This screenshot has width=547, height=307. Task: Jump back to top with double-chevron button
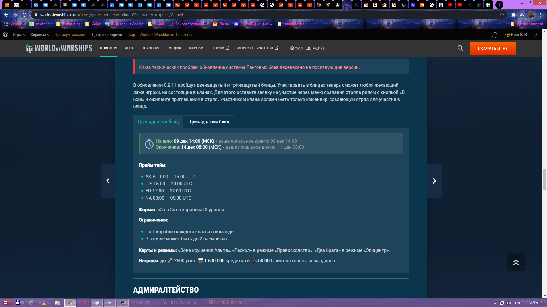(516, 262)
